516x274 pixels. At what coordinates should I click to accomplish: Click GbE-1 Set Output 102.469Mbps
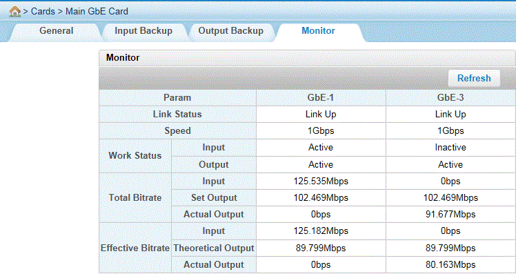coord(321,197)
